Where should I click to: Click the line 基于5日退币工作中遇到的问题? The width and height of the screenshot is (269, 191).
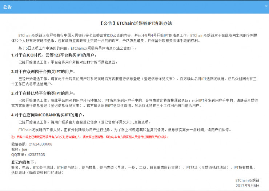tap(77, 49)
